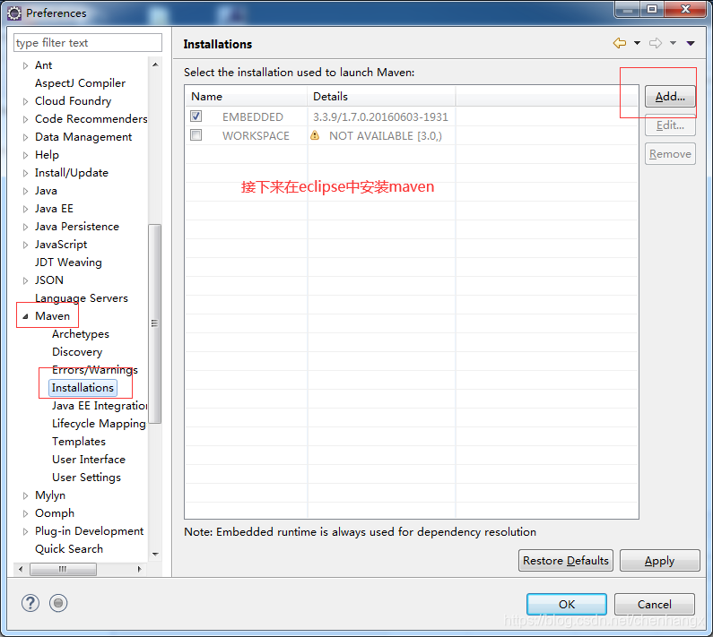The image size is (713, 637).
Task: Expand the Mylyn tree node
Action: pos(25,495)
